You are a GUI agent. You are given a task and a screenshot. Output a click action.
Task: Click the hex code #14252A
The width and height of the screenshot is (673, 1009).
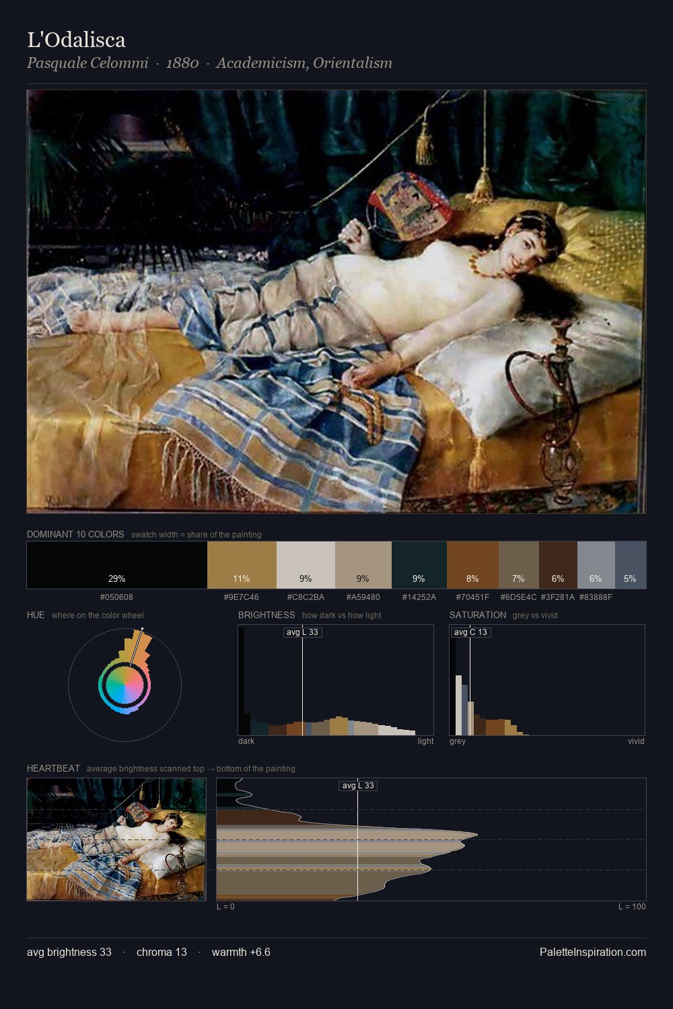point(419,597)
